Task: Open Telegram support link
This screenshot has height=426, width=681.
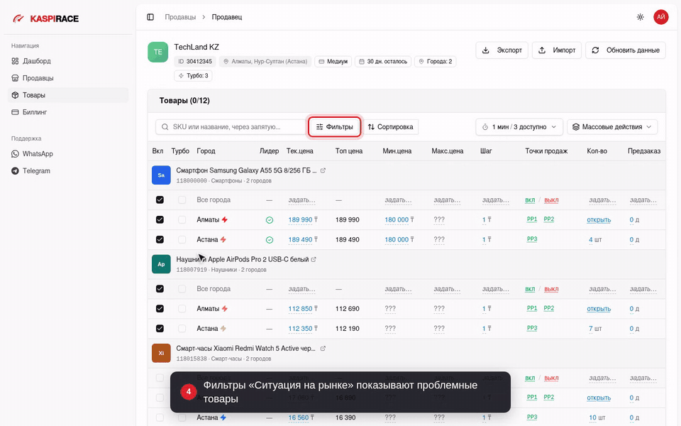Action: (68, 170)
